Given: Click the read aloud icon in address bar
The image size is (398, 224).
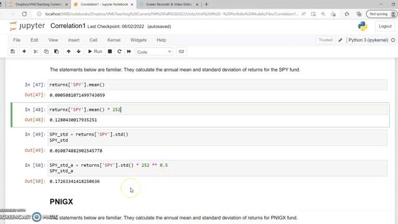Looking at the screenshot, I should 303,14.
